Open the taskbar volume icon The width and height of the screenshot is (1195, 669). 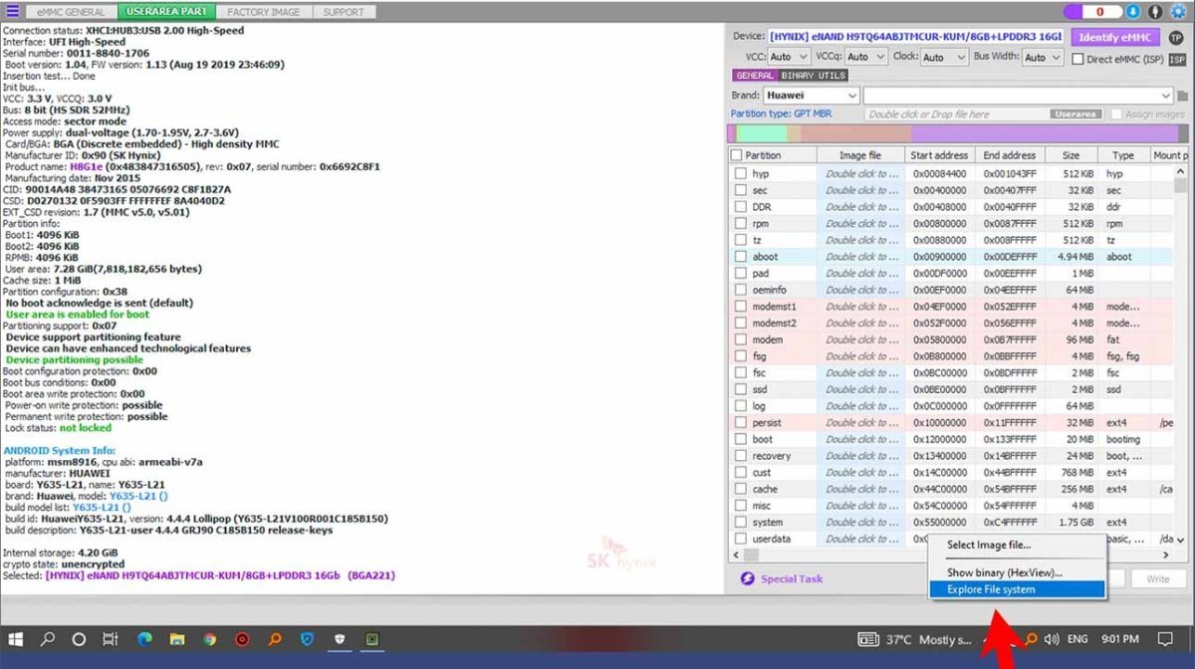coord(1051,639)
